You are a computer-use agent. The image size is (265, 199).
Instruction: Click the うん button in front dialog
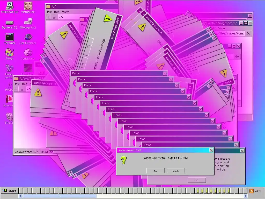(x=156, y=170)
